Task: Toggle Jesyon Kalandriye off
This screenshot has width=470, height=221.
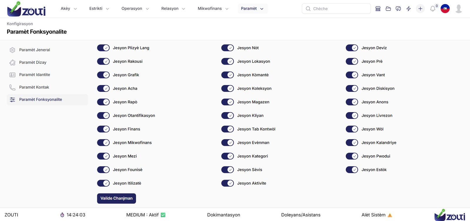Action: pos(352,143)
